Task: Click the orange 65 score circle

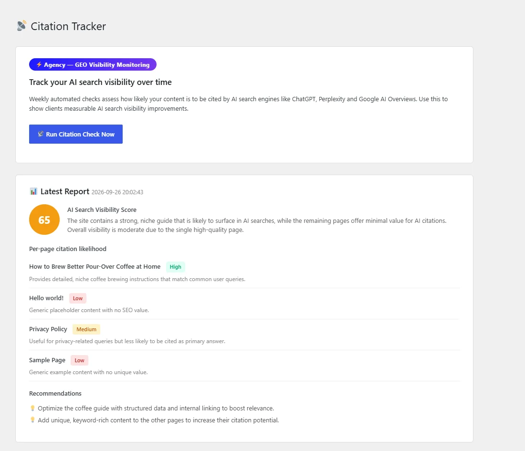Action: [44, 220]
